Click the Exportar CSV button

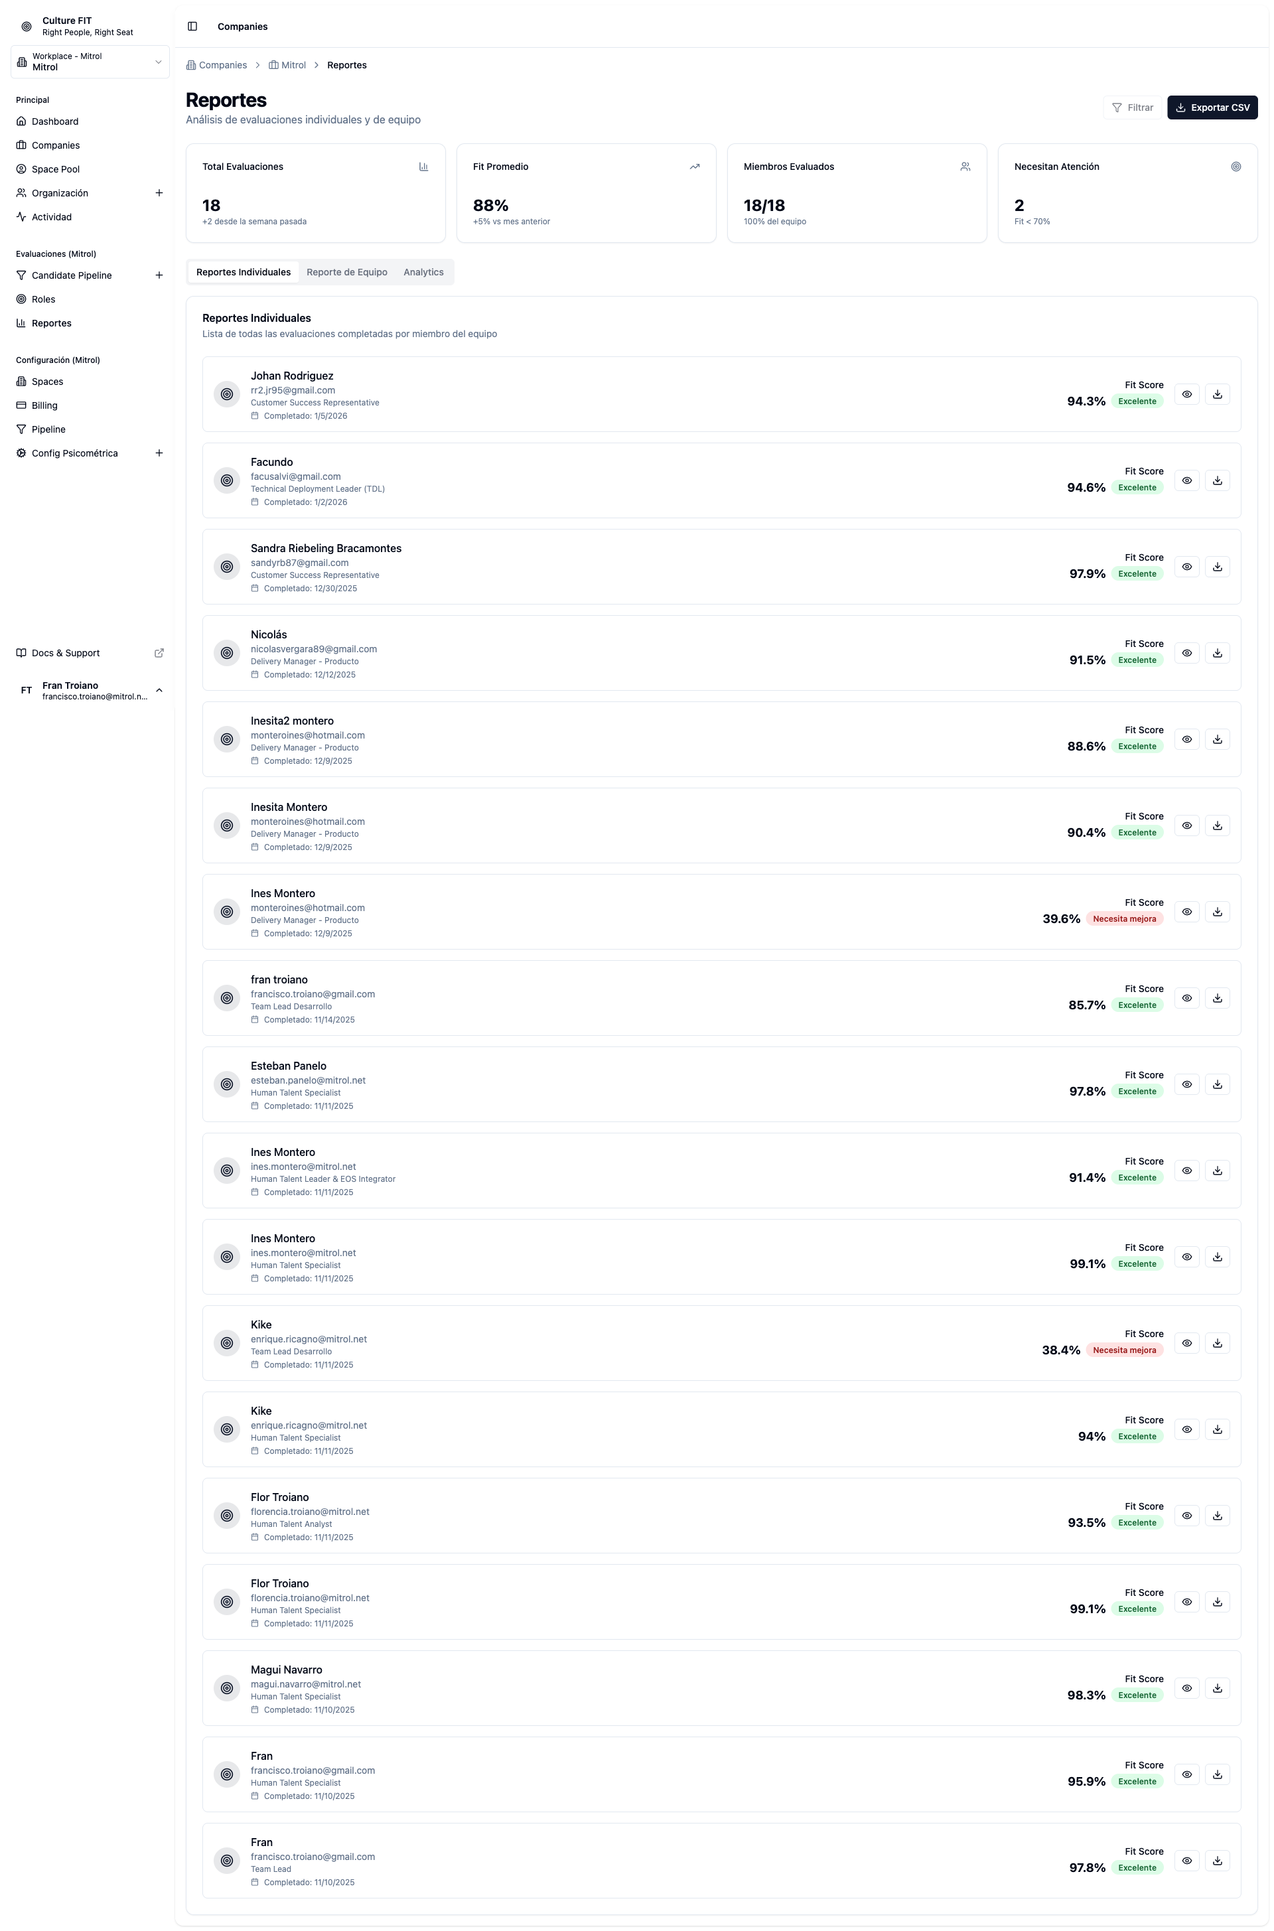click(1212, 106)
